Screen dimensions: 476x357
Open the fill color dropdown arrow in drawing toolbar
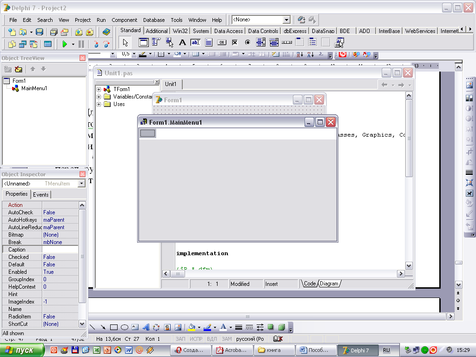coord(199,327)
